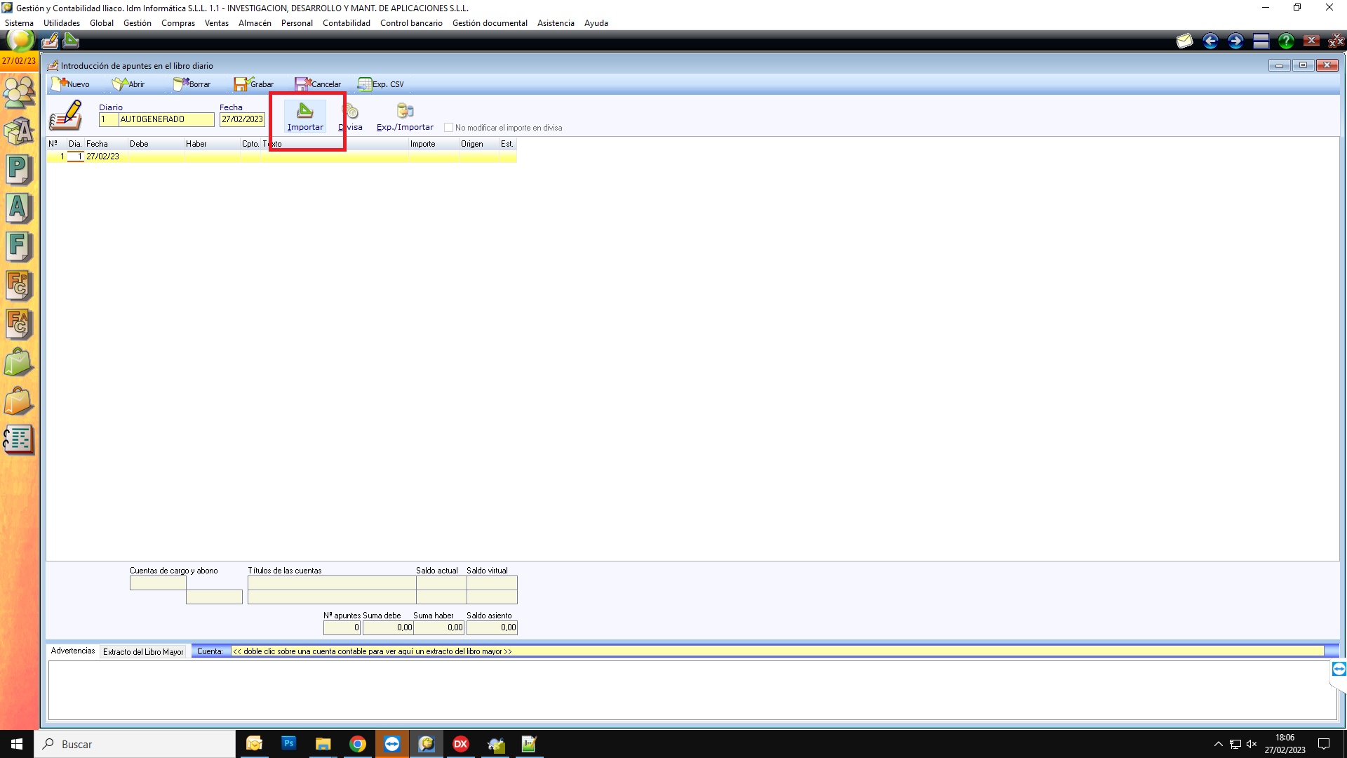
Task: Click the Suma debe total field
Action: (388, 627)
